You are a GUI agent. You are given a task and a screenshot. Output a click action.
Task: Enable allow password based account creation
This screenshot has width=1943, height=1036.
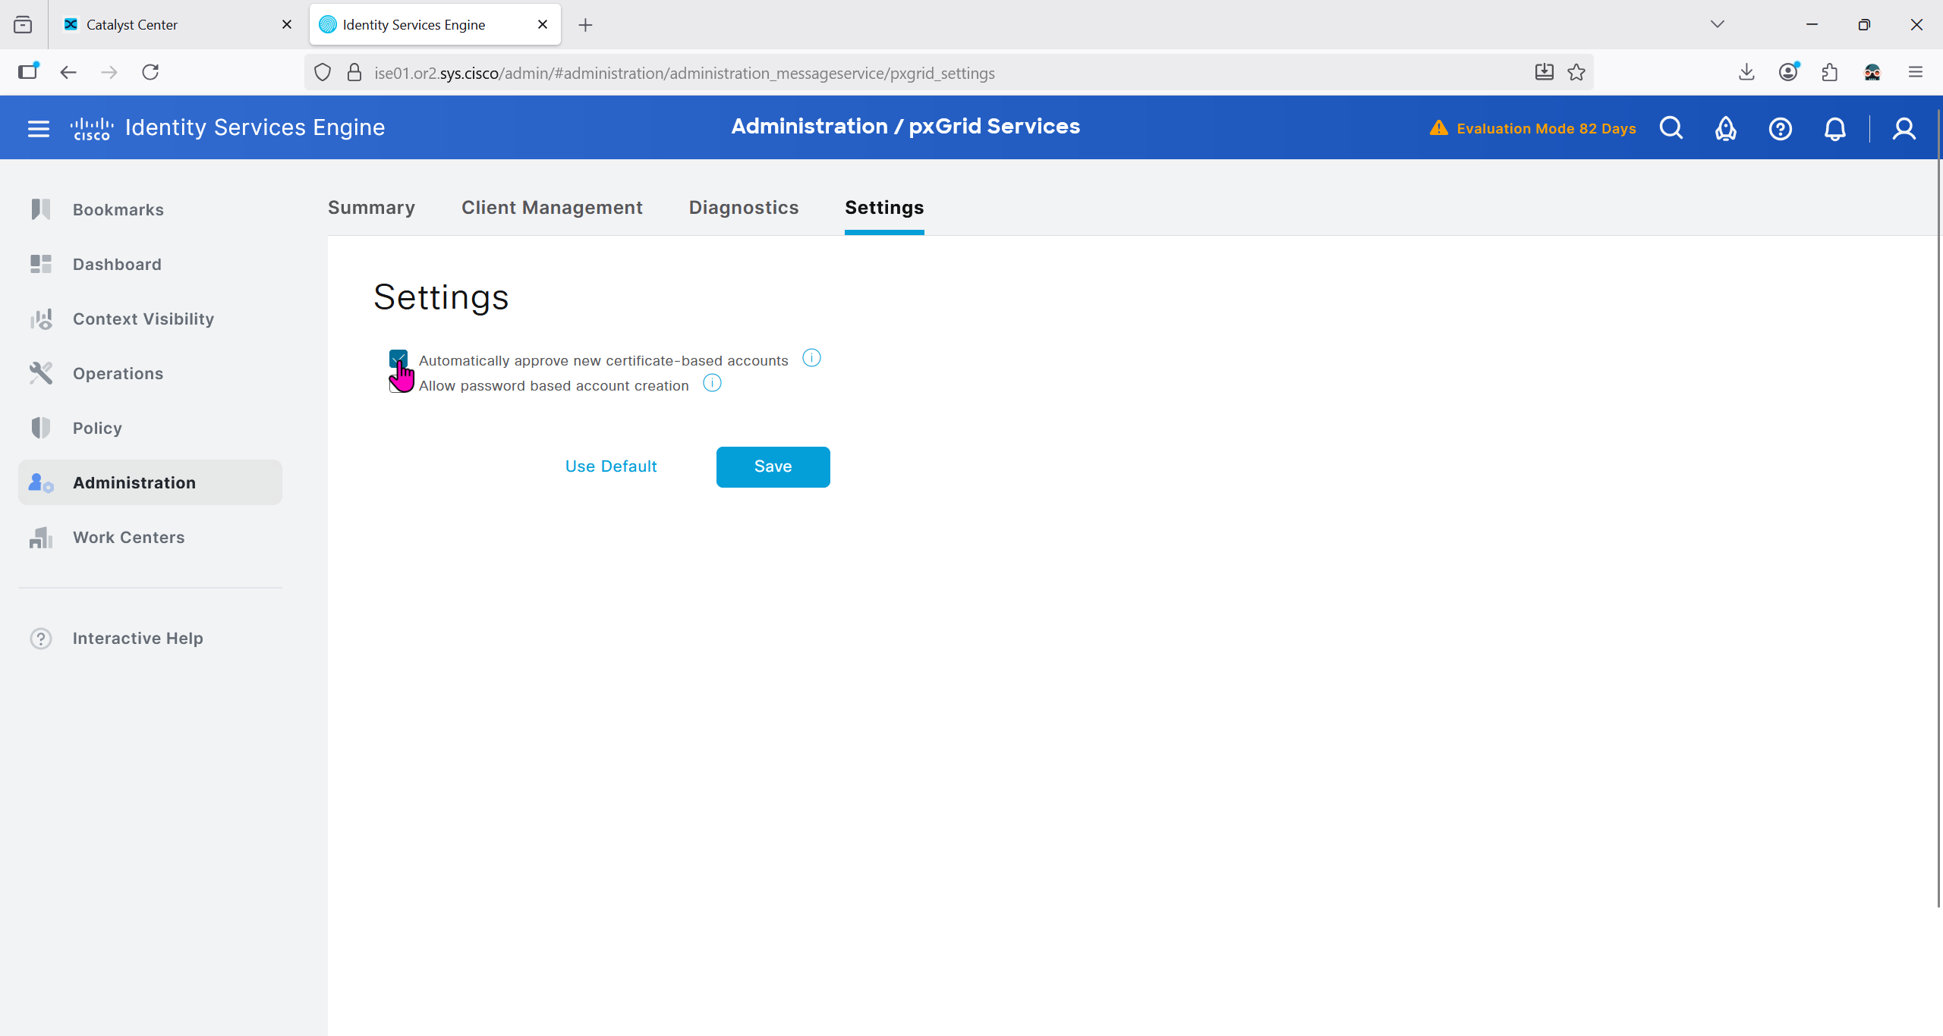(395, 386)
